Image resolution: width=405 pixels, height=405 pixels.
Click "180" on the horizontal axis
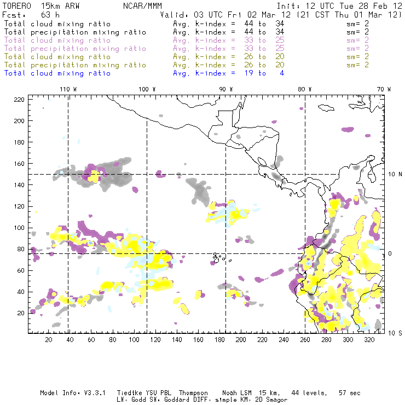tap(219, 340)
